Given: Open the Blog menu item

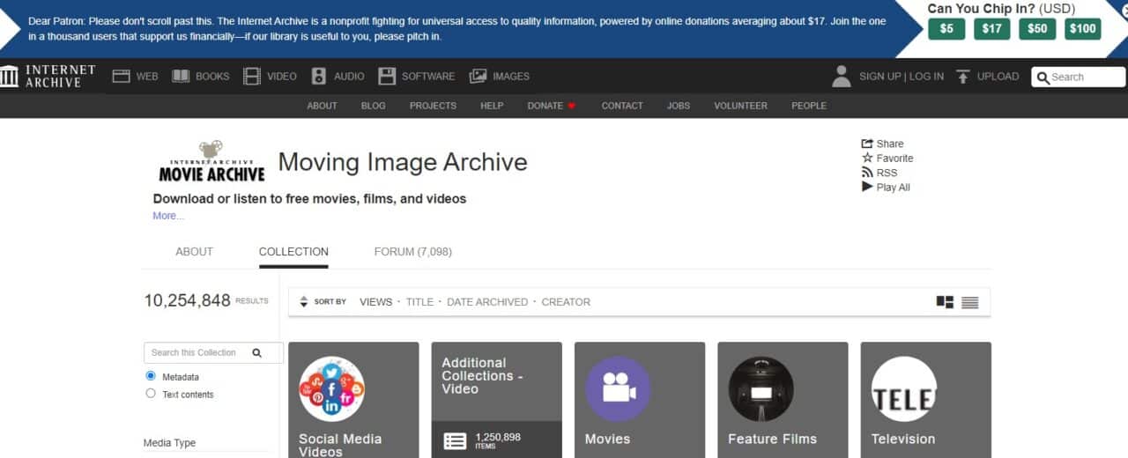Looking at the screenshot, I should click(x=374, y=106).
